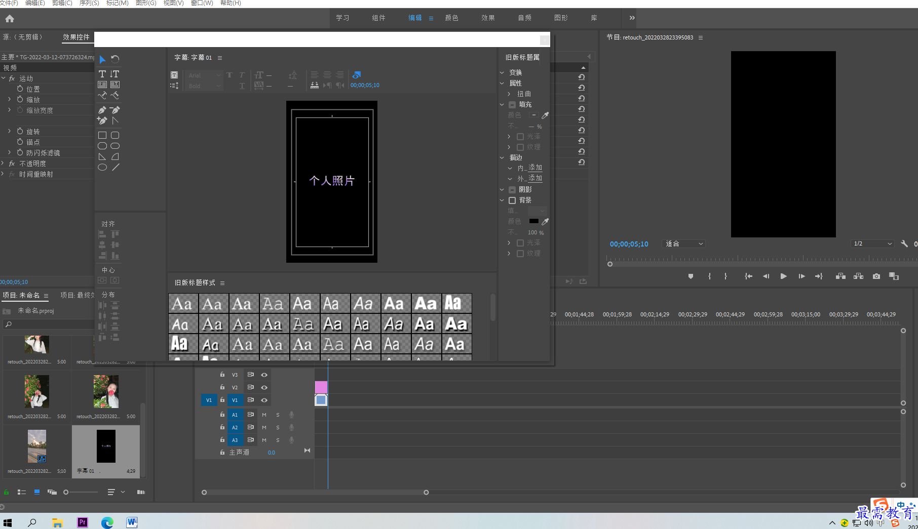This screenshot has height=529, width=918.
Task: Switch to 效果 workspace tab
Action: (488, 18)
